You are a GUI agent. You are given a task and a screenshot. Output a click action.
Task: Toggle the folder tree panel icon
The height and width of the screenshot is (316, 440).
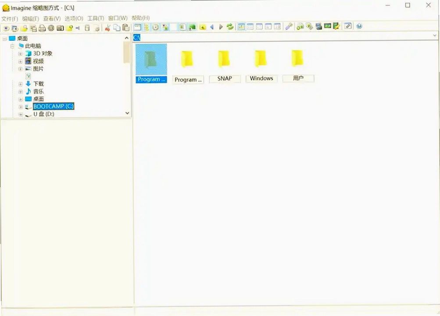click(x=147, y=27)
